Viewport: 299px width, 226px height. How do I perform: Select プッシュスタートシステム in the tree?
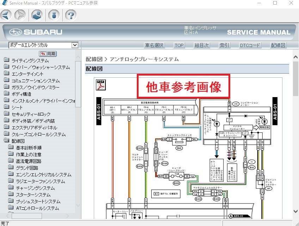(x=38, y=201)
